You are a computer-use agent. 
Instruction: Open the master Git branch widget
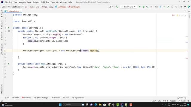182,101
